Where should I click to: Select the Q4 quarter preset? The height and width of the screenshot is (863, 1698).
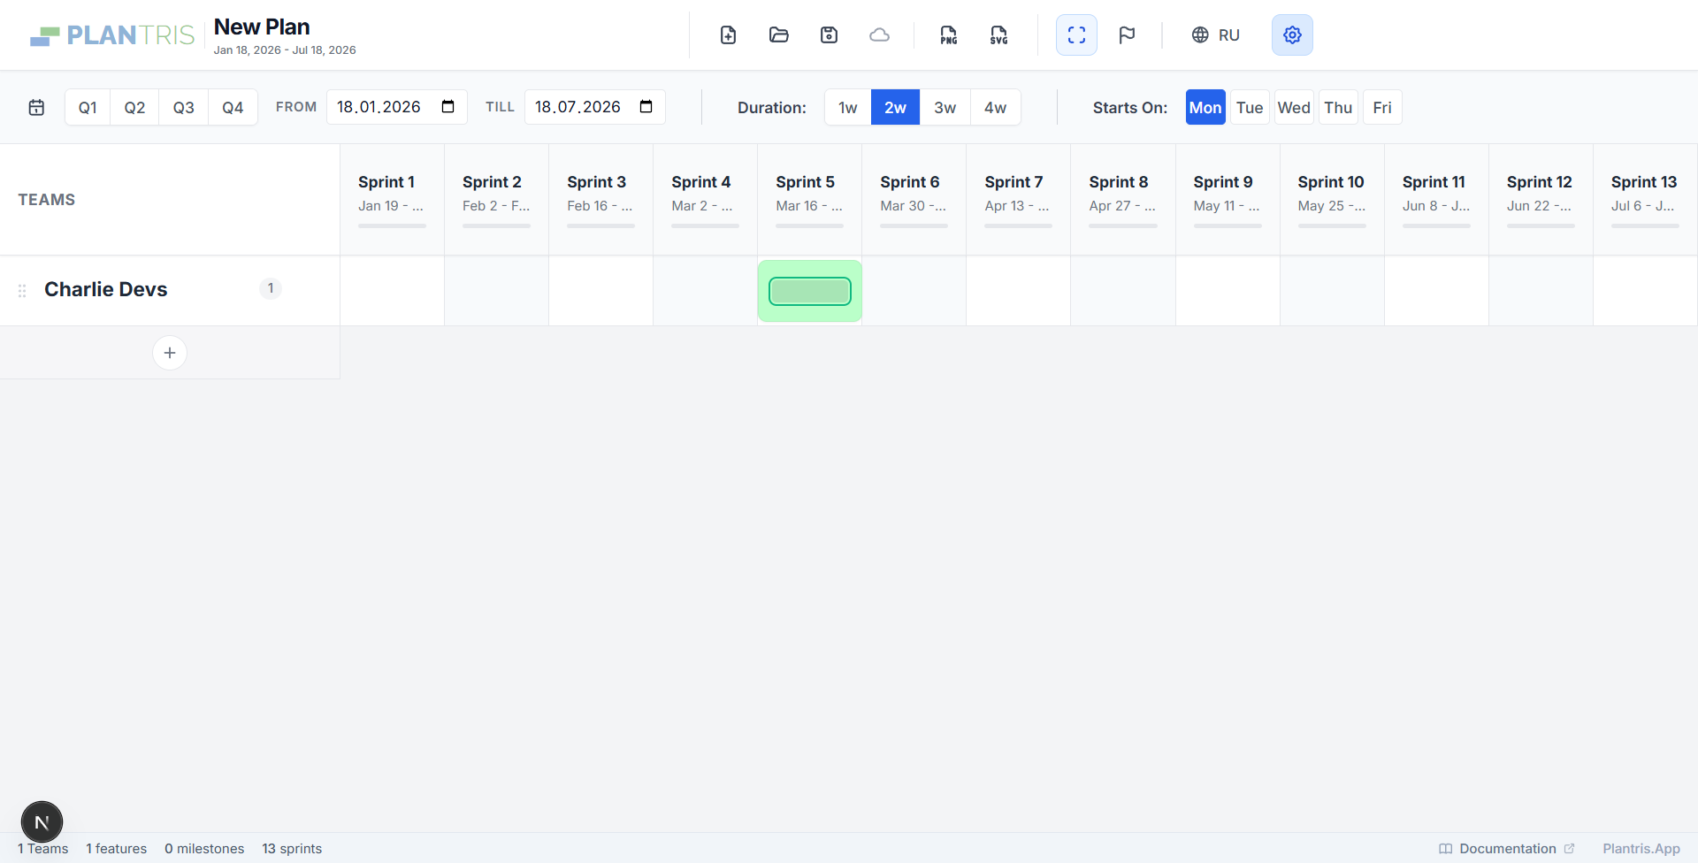(x=233, y=107)
